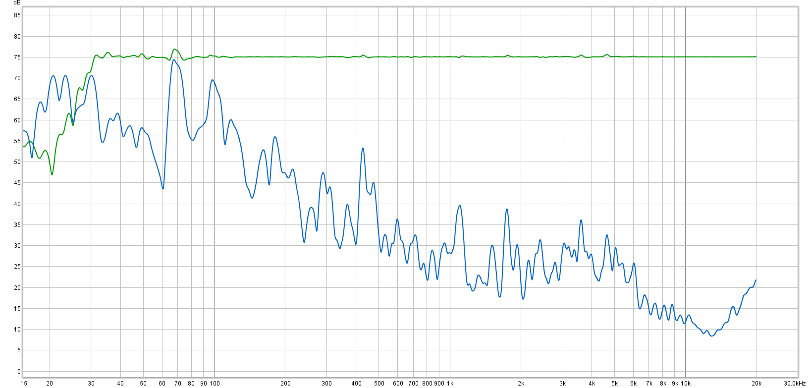Select the 60 Hz frequency axis label
Image resolution: width=809 pixels, height=388 pixels.
click(x=162, y=384)
